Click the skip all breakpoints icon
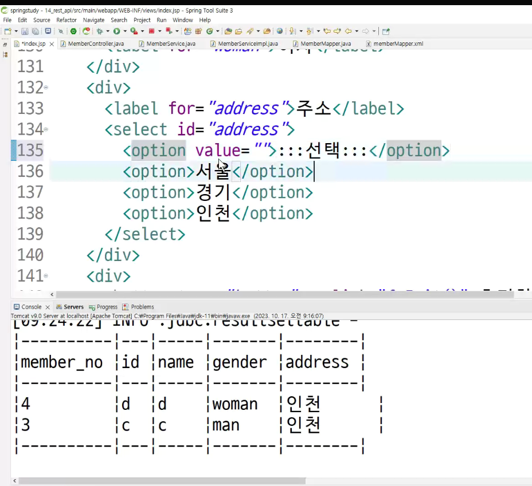 pos(61,31)
